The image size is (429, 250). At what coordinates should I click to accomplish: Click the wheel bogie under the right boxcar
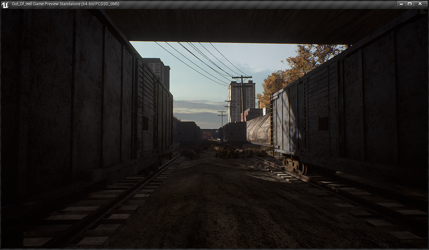(x=294, y=165)
